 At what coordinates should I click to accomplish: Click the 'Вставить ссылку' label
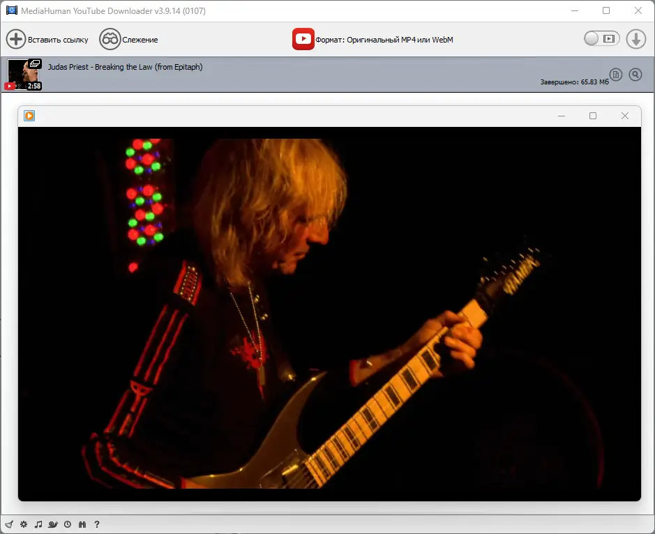(x=58, y=40)
